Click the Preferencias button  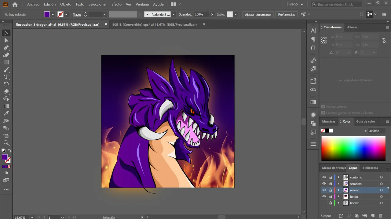coord(287,14)
